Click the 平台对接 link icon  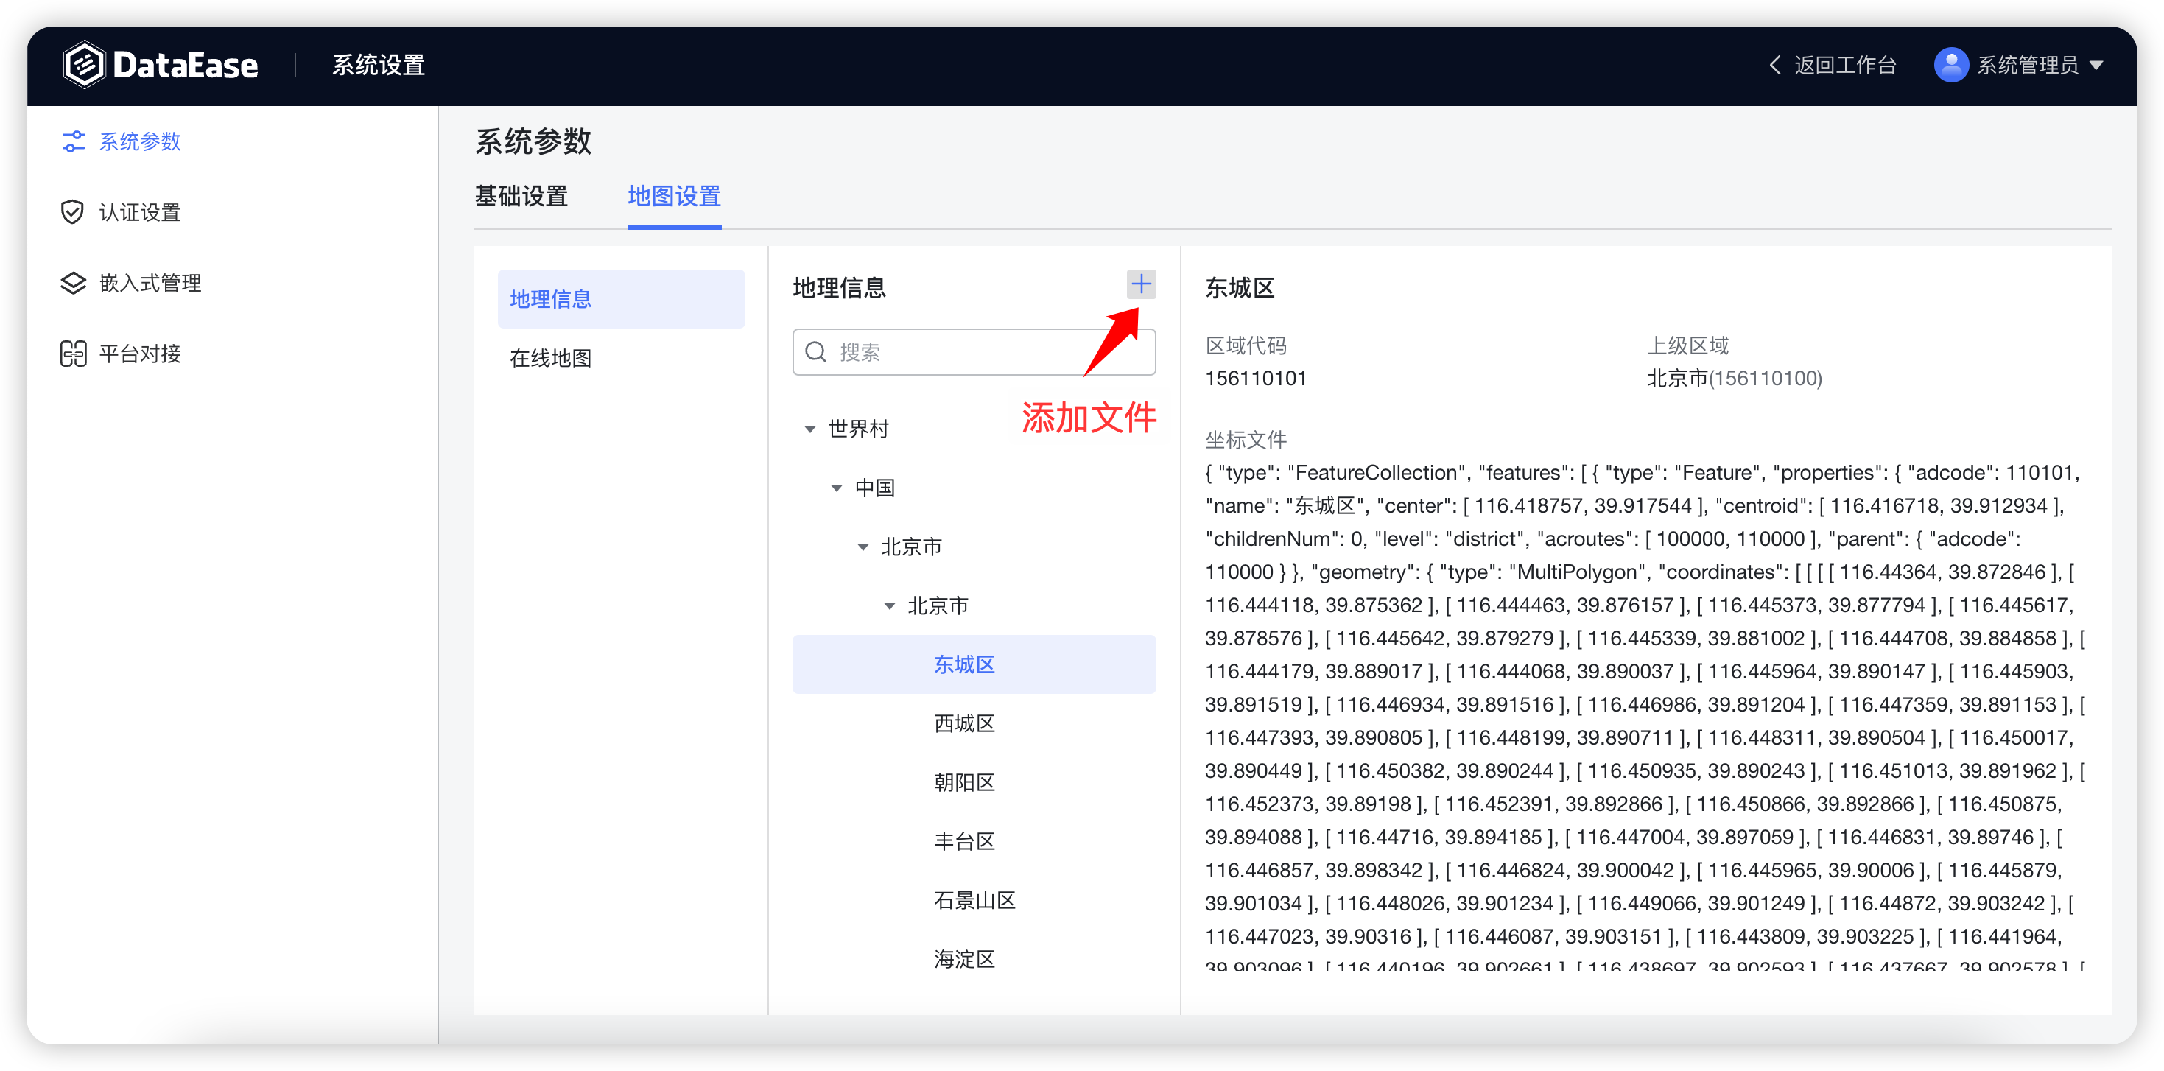click(x=73, y=354)
